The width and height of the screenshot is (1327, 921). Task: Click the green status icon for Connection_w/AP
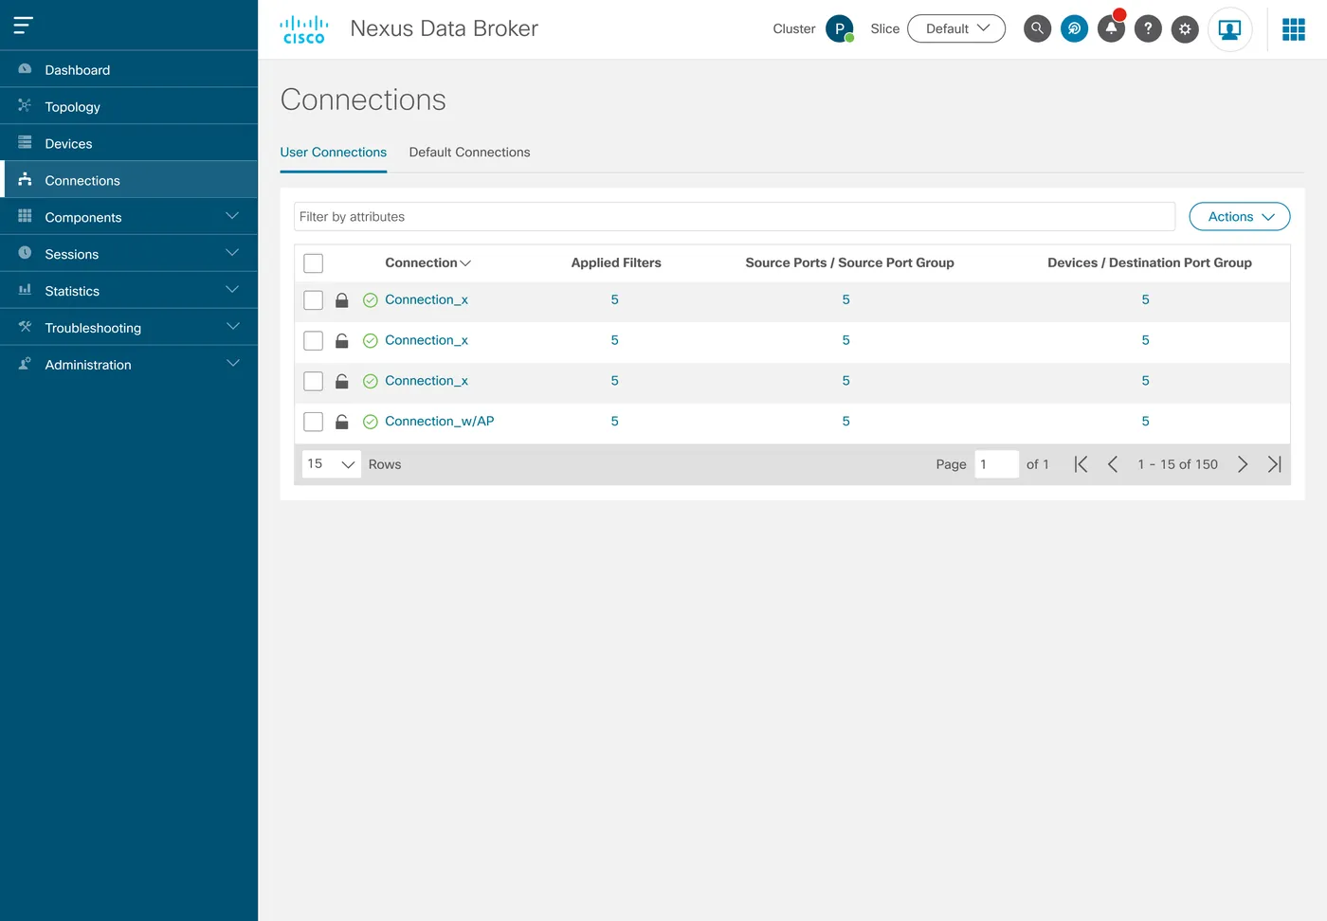[371, 422]
